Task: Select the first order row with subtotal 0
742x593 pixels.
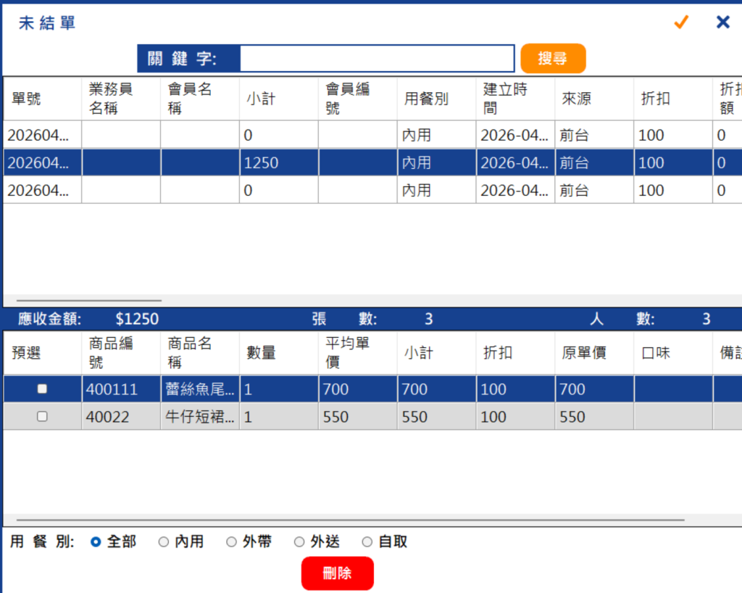Action: [x=372, y=135]
